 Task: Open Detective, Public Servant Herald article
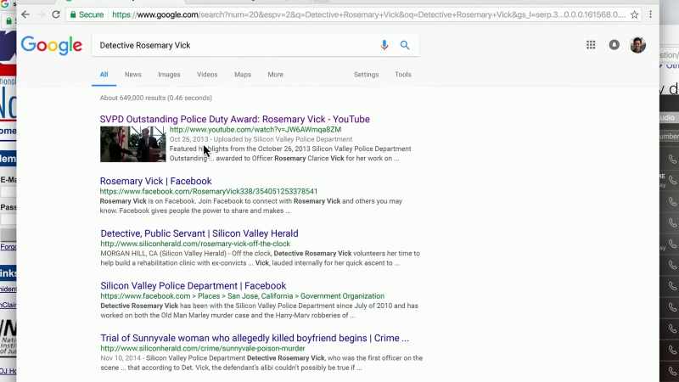pyautogui.click(x=199, y=233)
